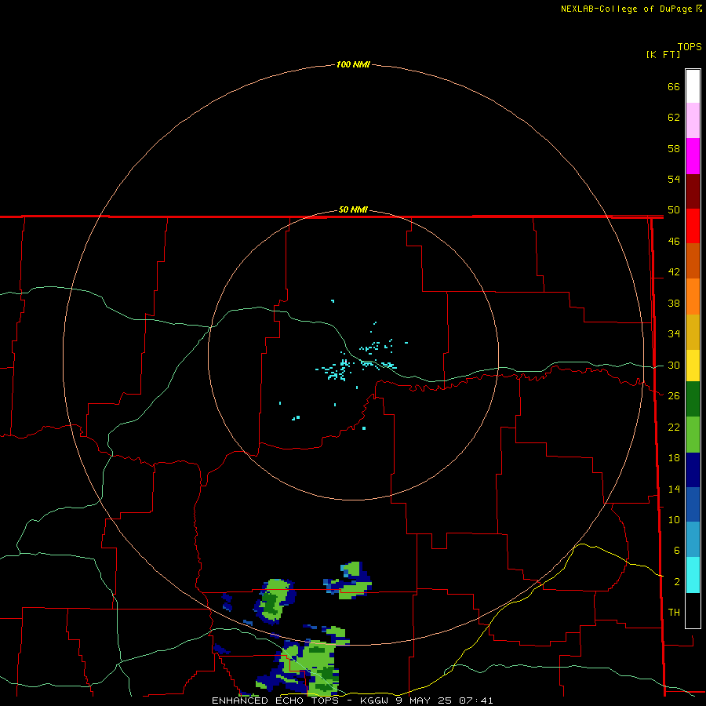Click the legend value 14

[x=674, y=489]
